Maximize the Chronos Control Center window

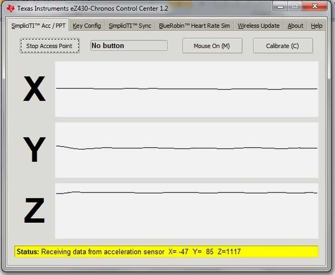point(295,6)
